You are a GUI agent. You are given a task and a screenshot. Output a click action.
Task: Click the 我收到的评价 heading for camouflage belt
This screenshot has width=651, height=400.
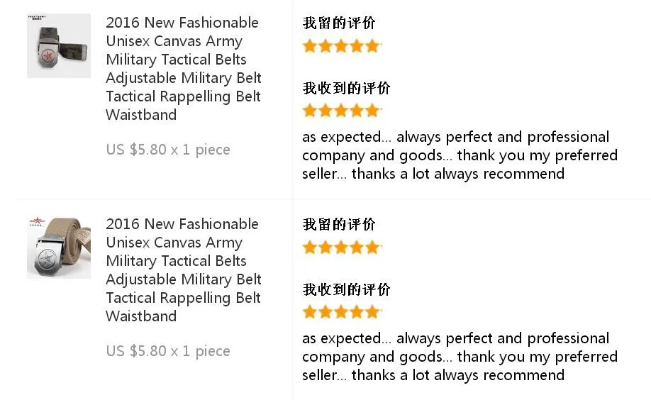(x=346, y=89)
